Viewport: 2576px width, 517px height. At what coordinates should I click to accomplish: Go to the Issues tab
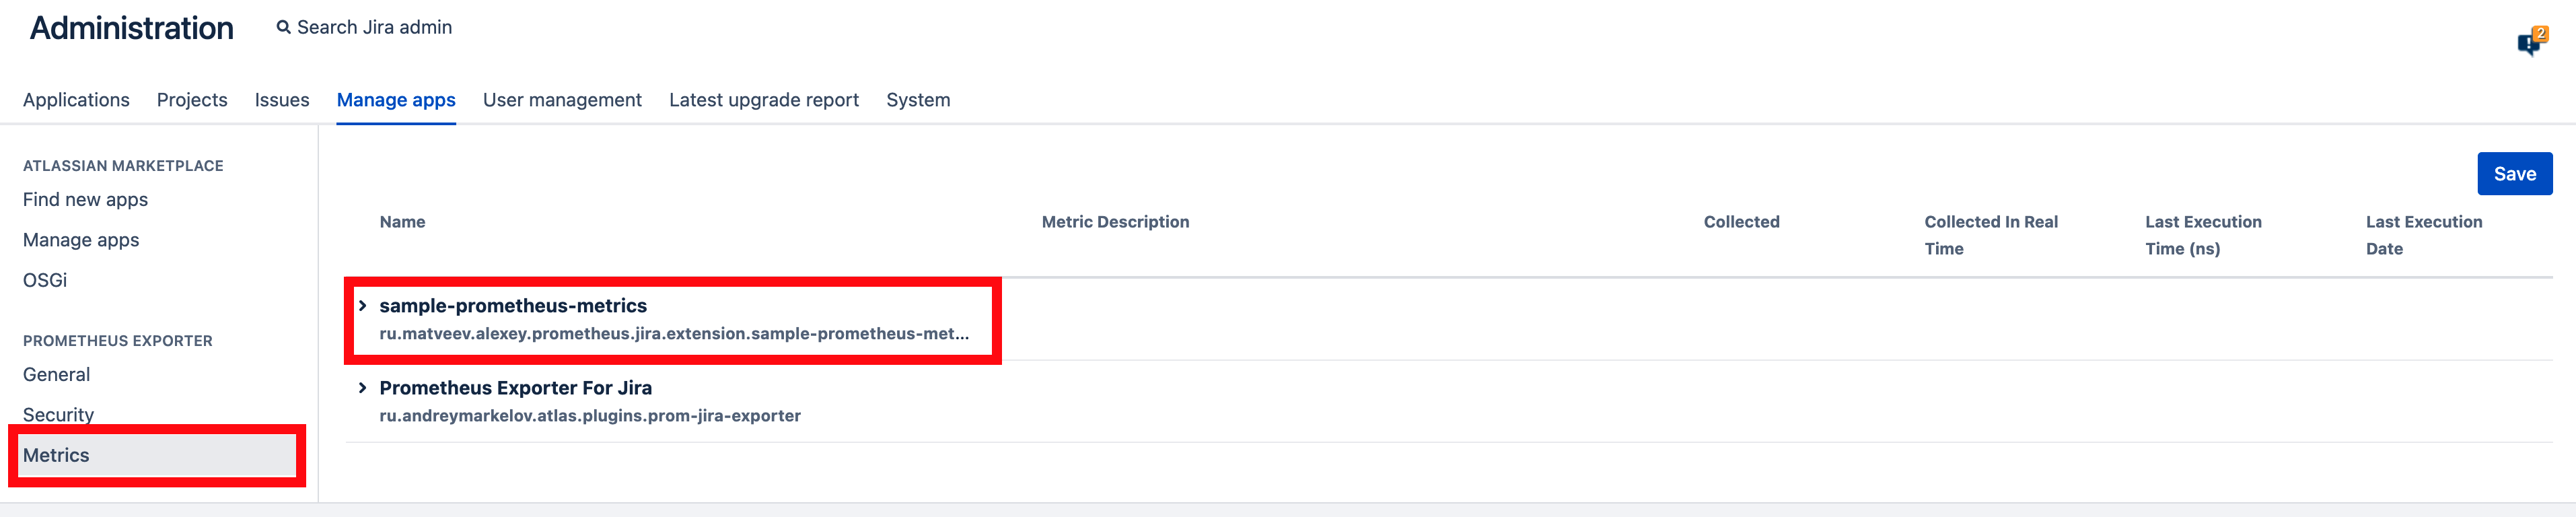282,100
